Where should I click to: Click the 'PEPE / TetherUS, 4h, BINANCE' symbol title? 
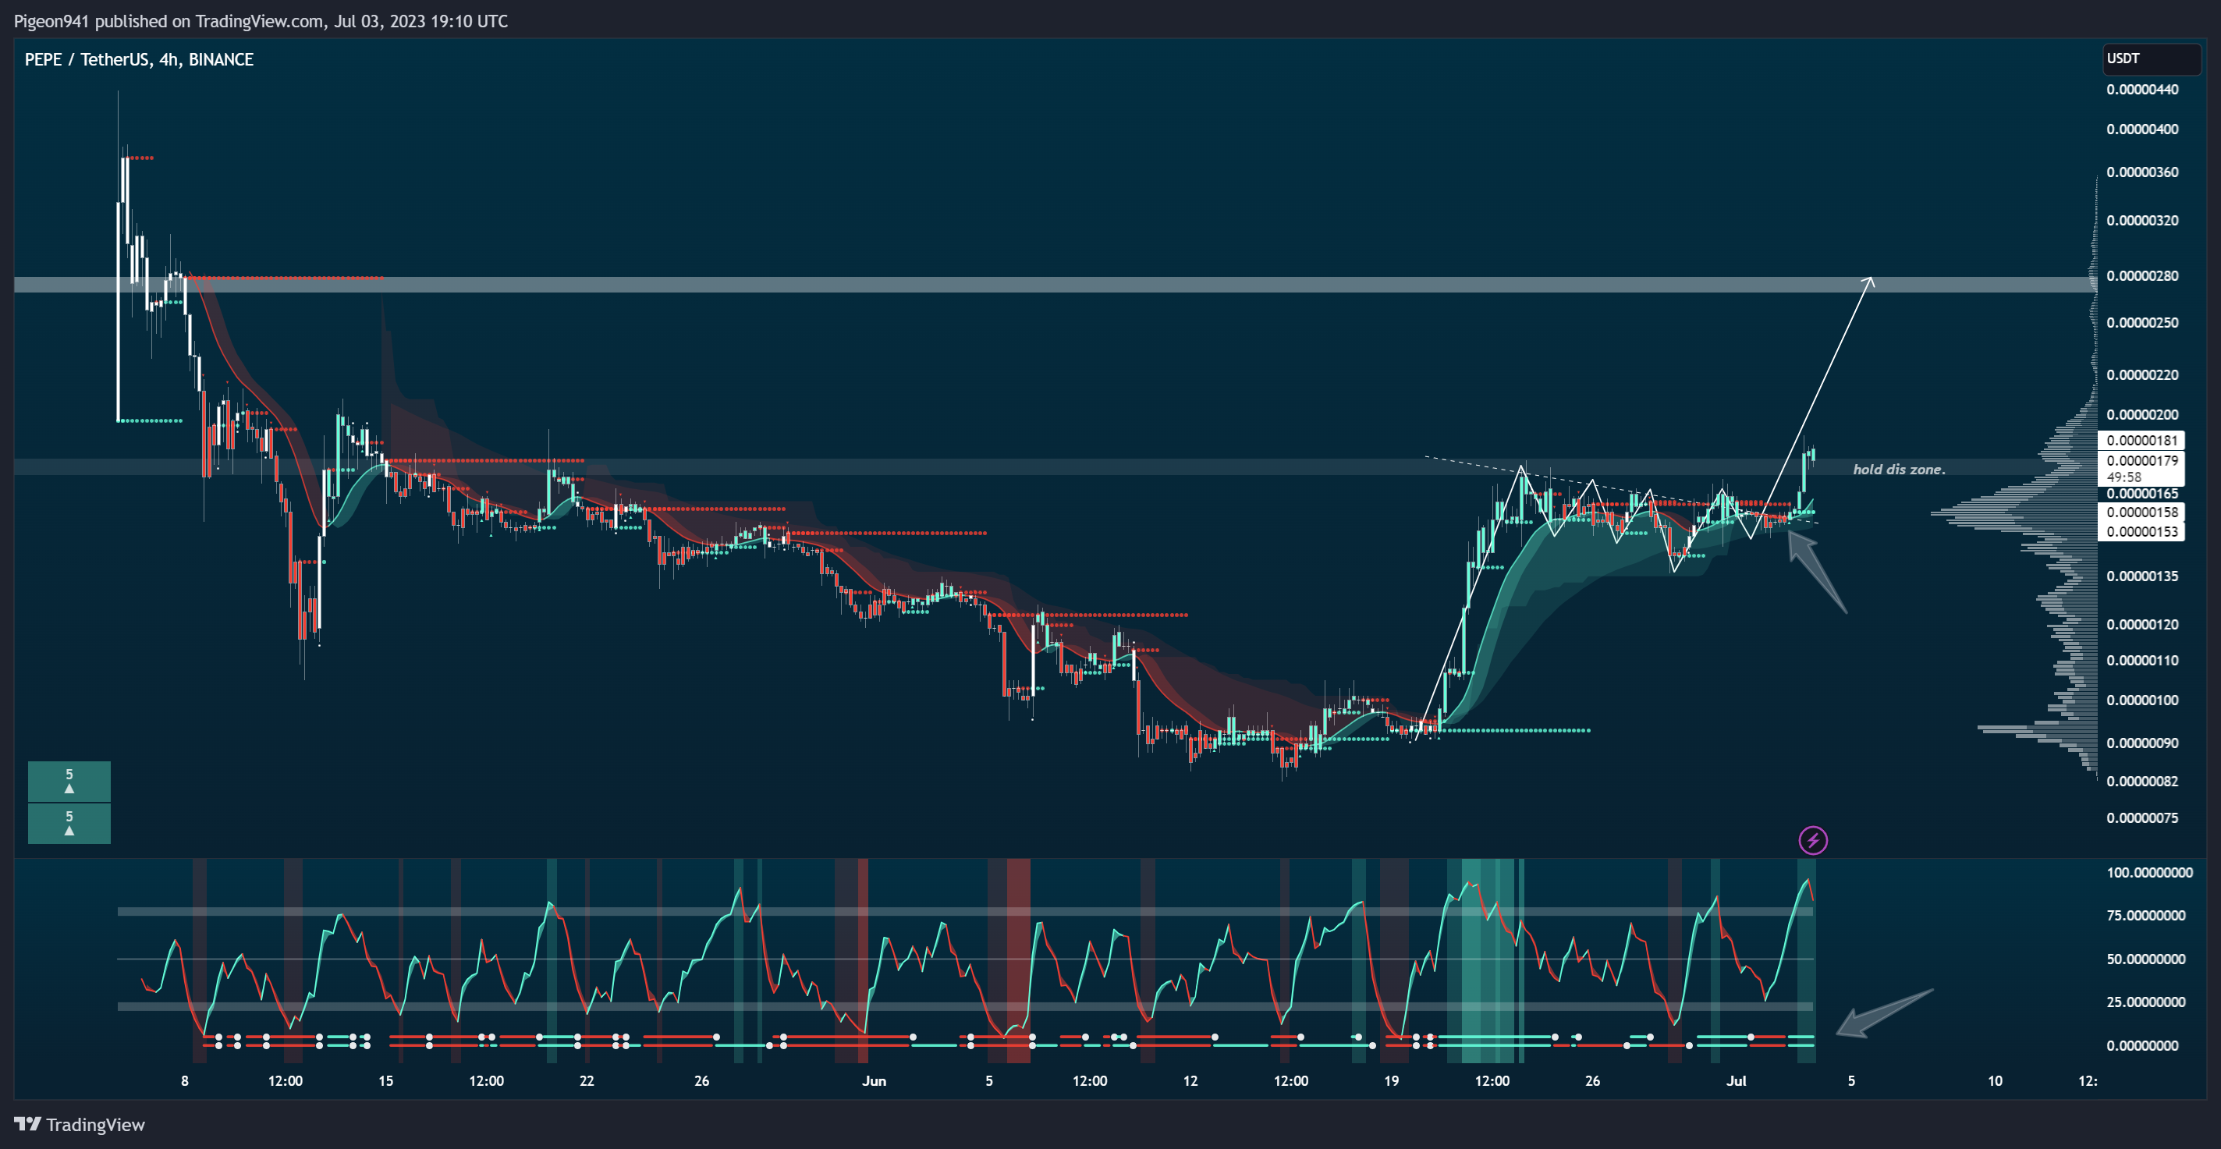click(x=139, y=59)
